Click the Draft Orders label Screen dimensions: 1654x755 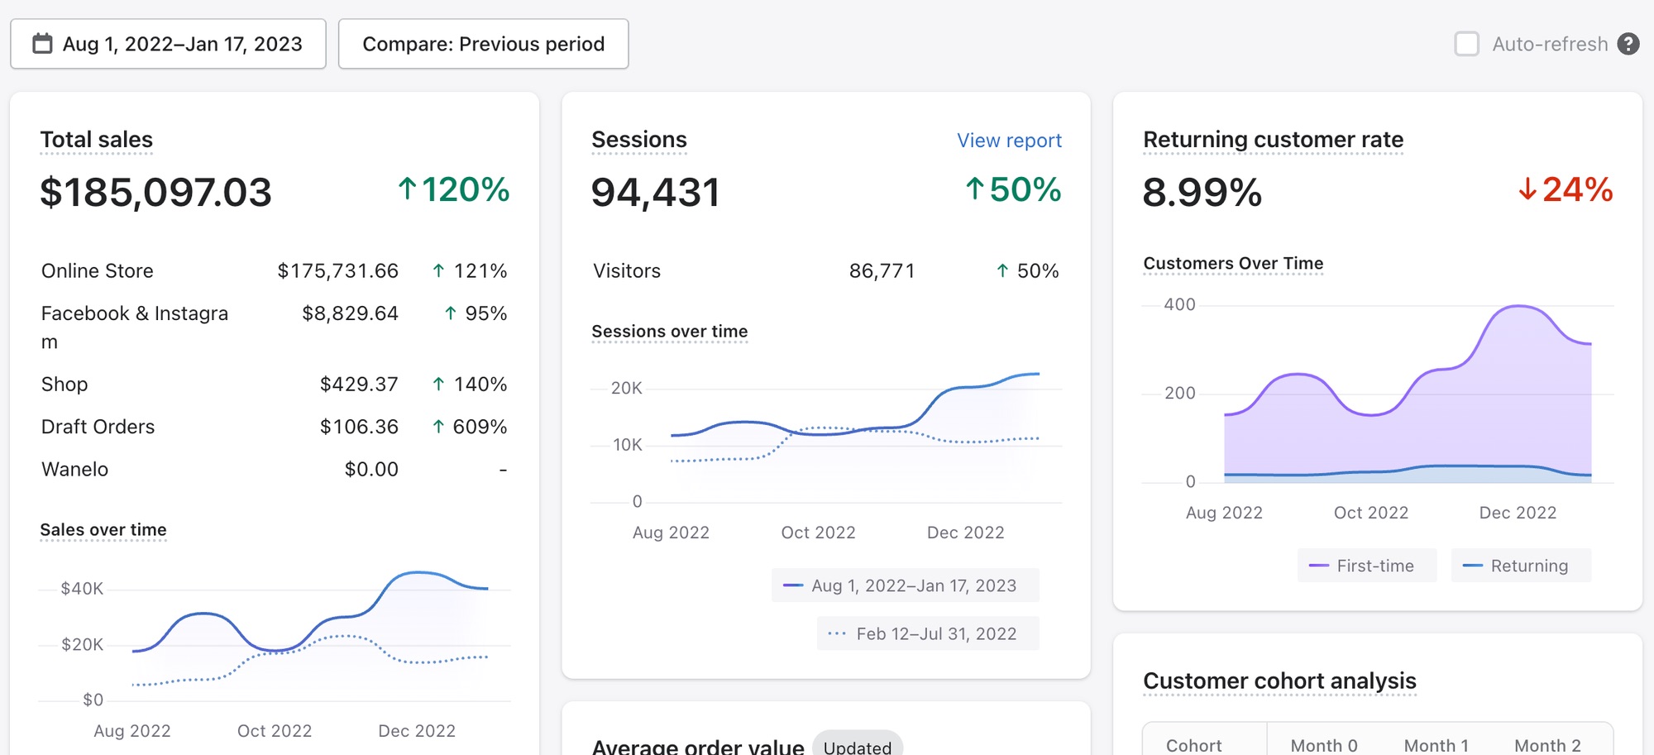pyautogui.click(x=98, y=427)
